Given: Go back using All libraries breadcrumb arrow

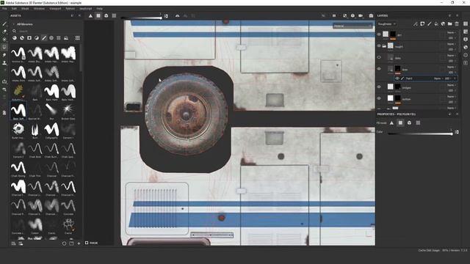Looking at the screenshot, I should click(x=13, y=24).
